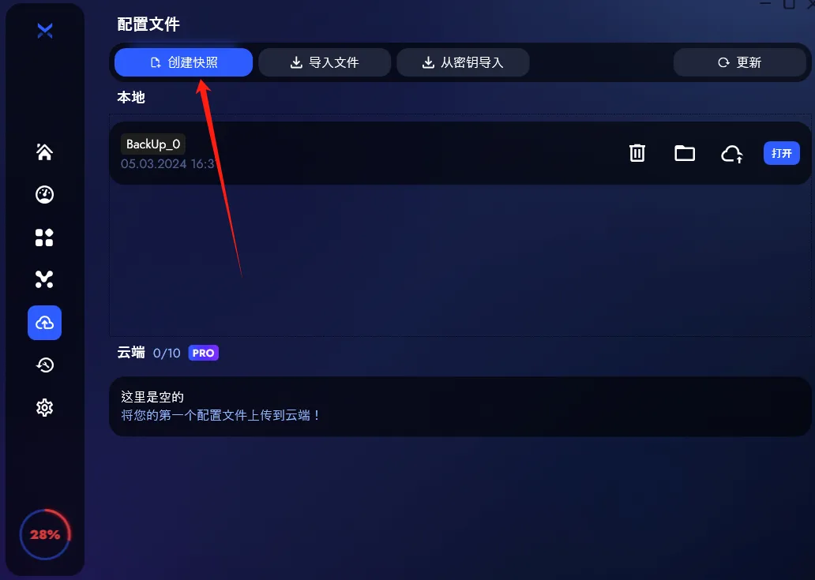Click the 打开 button for BackUp_0
Screen dimensions: 815x580
point(781,153)
